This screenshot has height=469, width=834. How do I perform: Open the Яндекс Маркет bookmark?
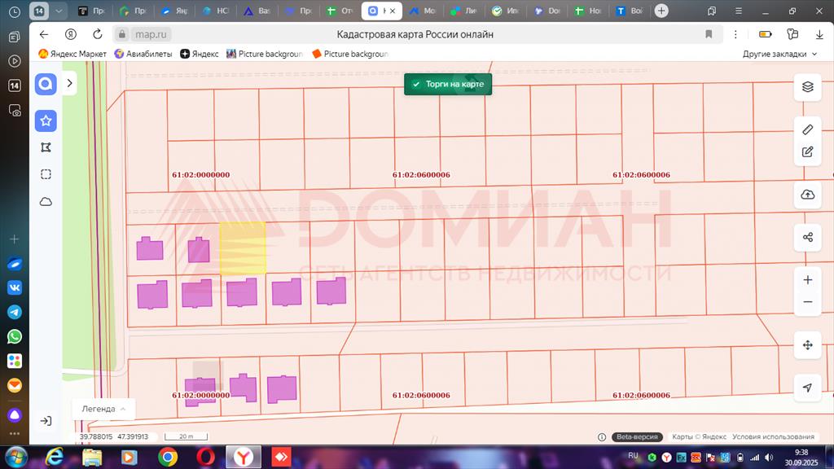pyautogui.click(x=72, y=54)
